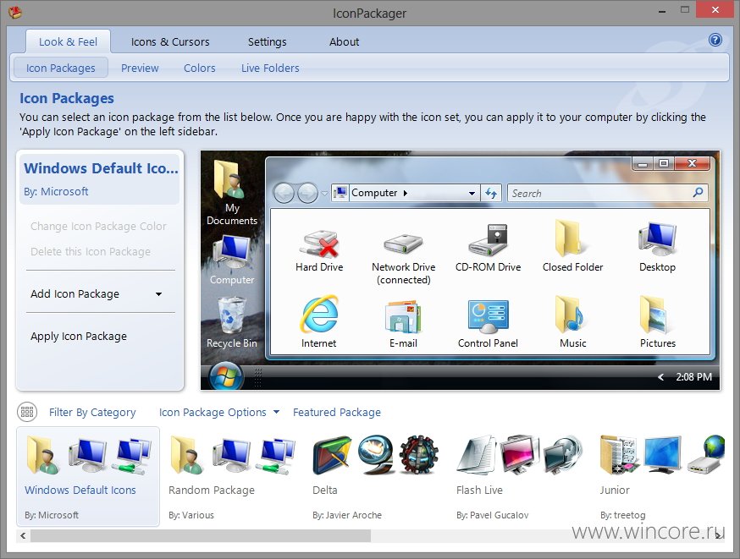Click the By: Javier Aroche author text
The image size is (740, 559).
[x=347, y=515]
